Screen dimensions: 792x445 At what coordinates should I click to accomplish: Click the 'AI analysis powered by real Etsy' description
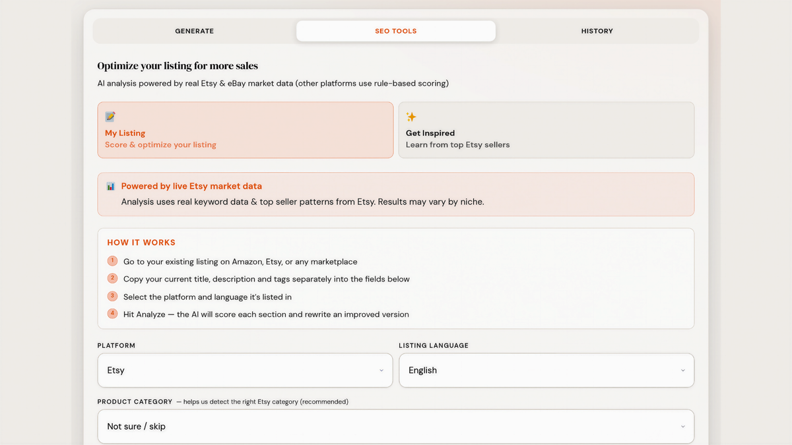click(273, 83)
